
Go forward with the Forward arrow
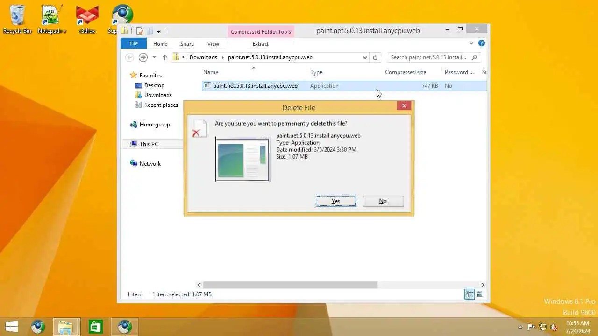(143, 57)
